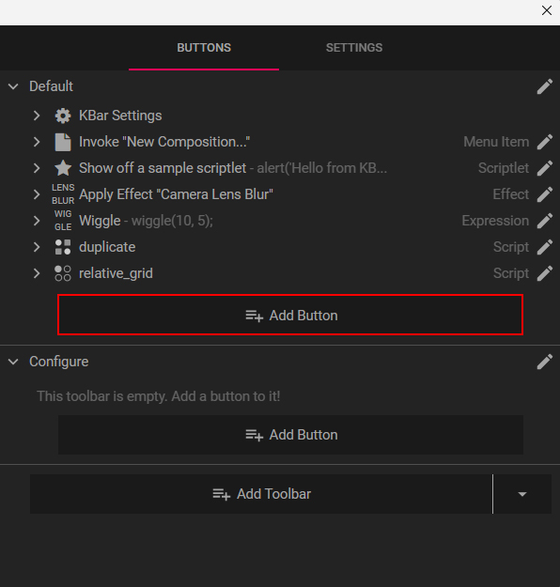Collapse the Default toolbar section
This screenshot has width=560, height=587.
coord(13,86)
